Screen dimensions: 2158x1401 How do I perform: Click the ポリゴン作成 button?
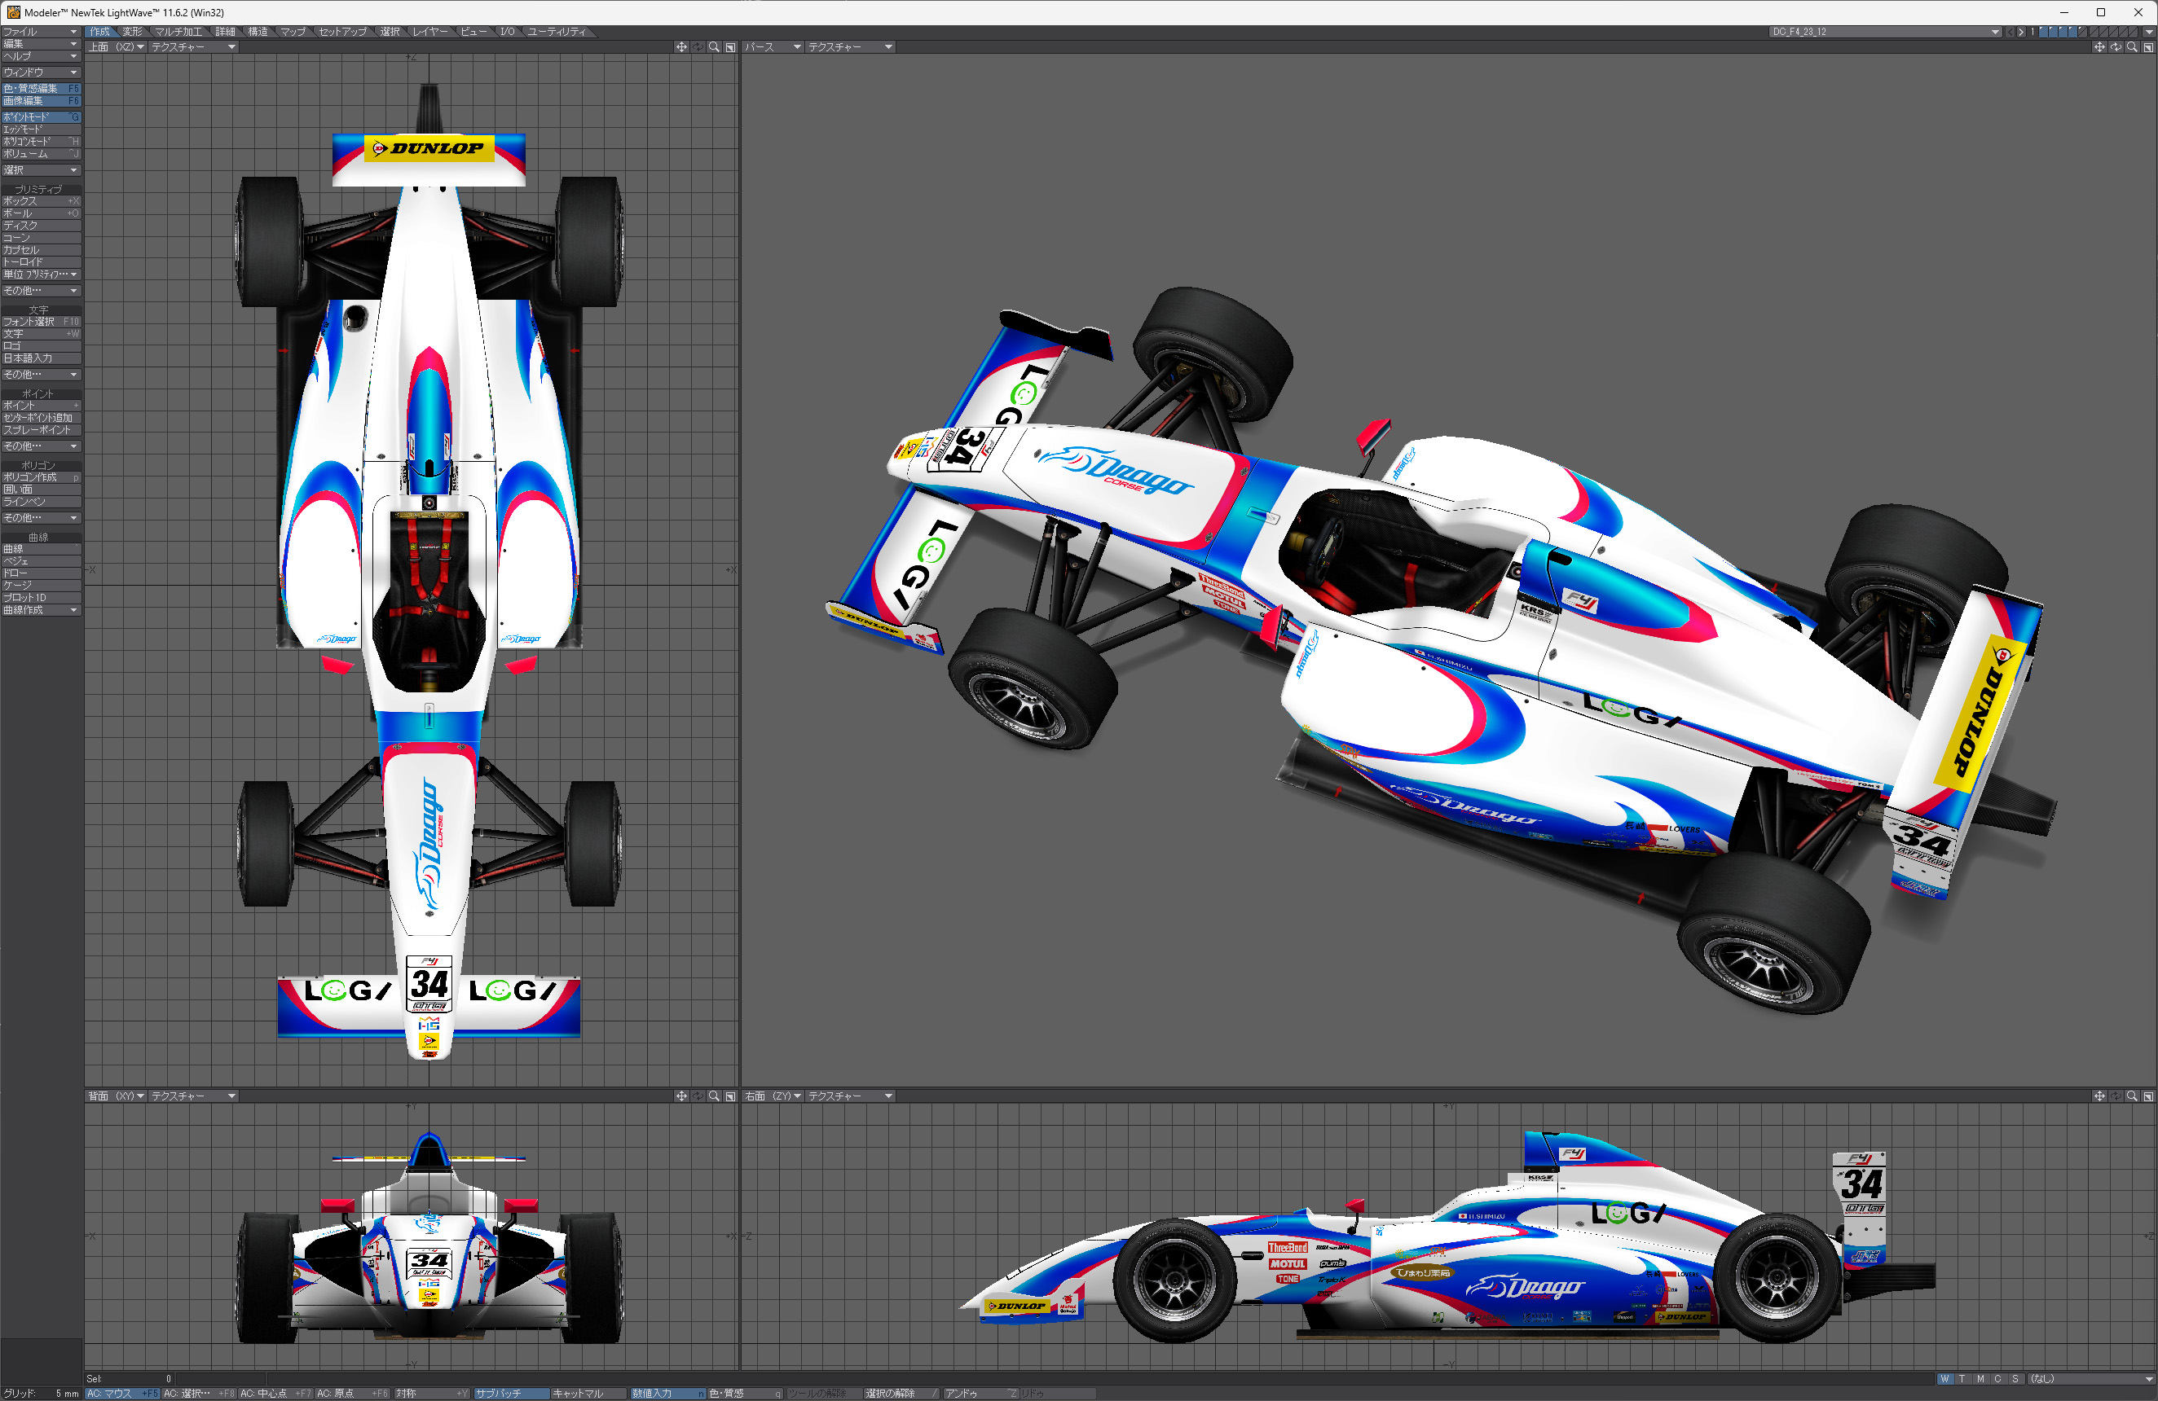click(x=41, y=477)
